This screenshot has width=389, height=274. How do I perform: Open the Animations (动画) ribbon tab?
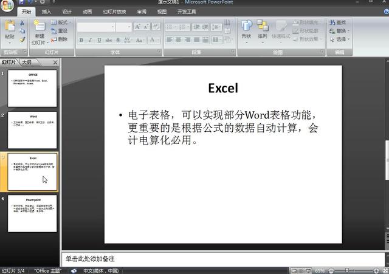[87, 12]
